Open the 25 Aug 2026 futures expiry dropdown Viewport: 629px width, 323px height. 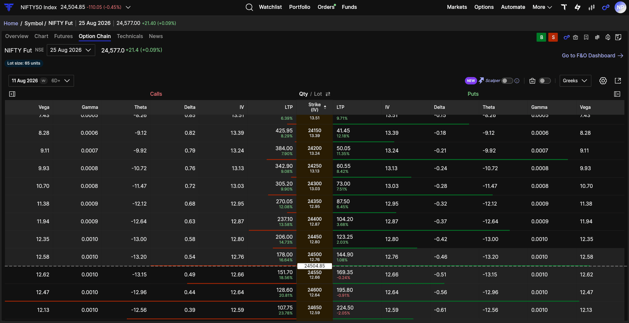coord(71,50)
